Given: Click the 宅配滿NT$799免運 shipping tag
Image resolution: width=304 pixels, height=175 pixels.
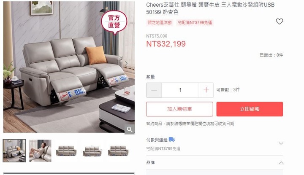Looking at the screenshot, I should tap(195, 23).
